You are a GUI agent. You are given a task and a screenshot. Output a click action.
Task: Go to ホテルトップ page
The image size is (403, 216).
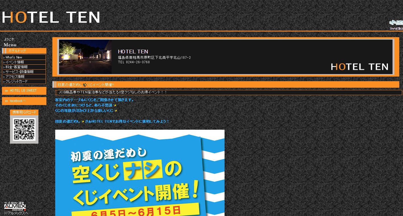24,51
